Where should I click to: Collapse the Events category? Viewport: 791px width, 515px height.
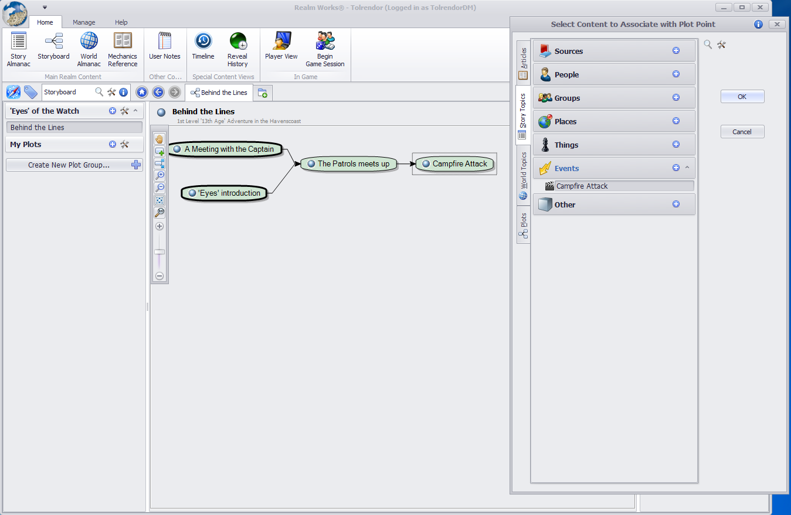(x=687, y=168)
